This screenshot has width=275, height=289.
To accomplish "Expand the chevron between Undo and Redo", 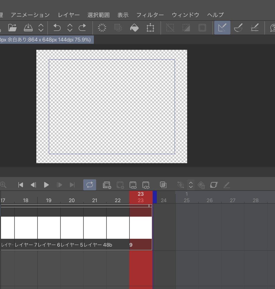I will click(x=70, y=28).
